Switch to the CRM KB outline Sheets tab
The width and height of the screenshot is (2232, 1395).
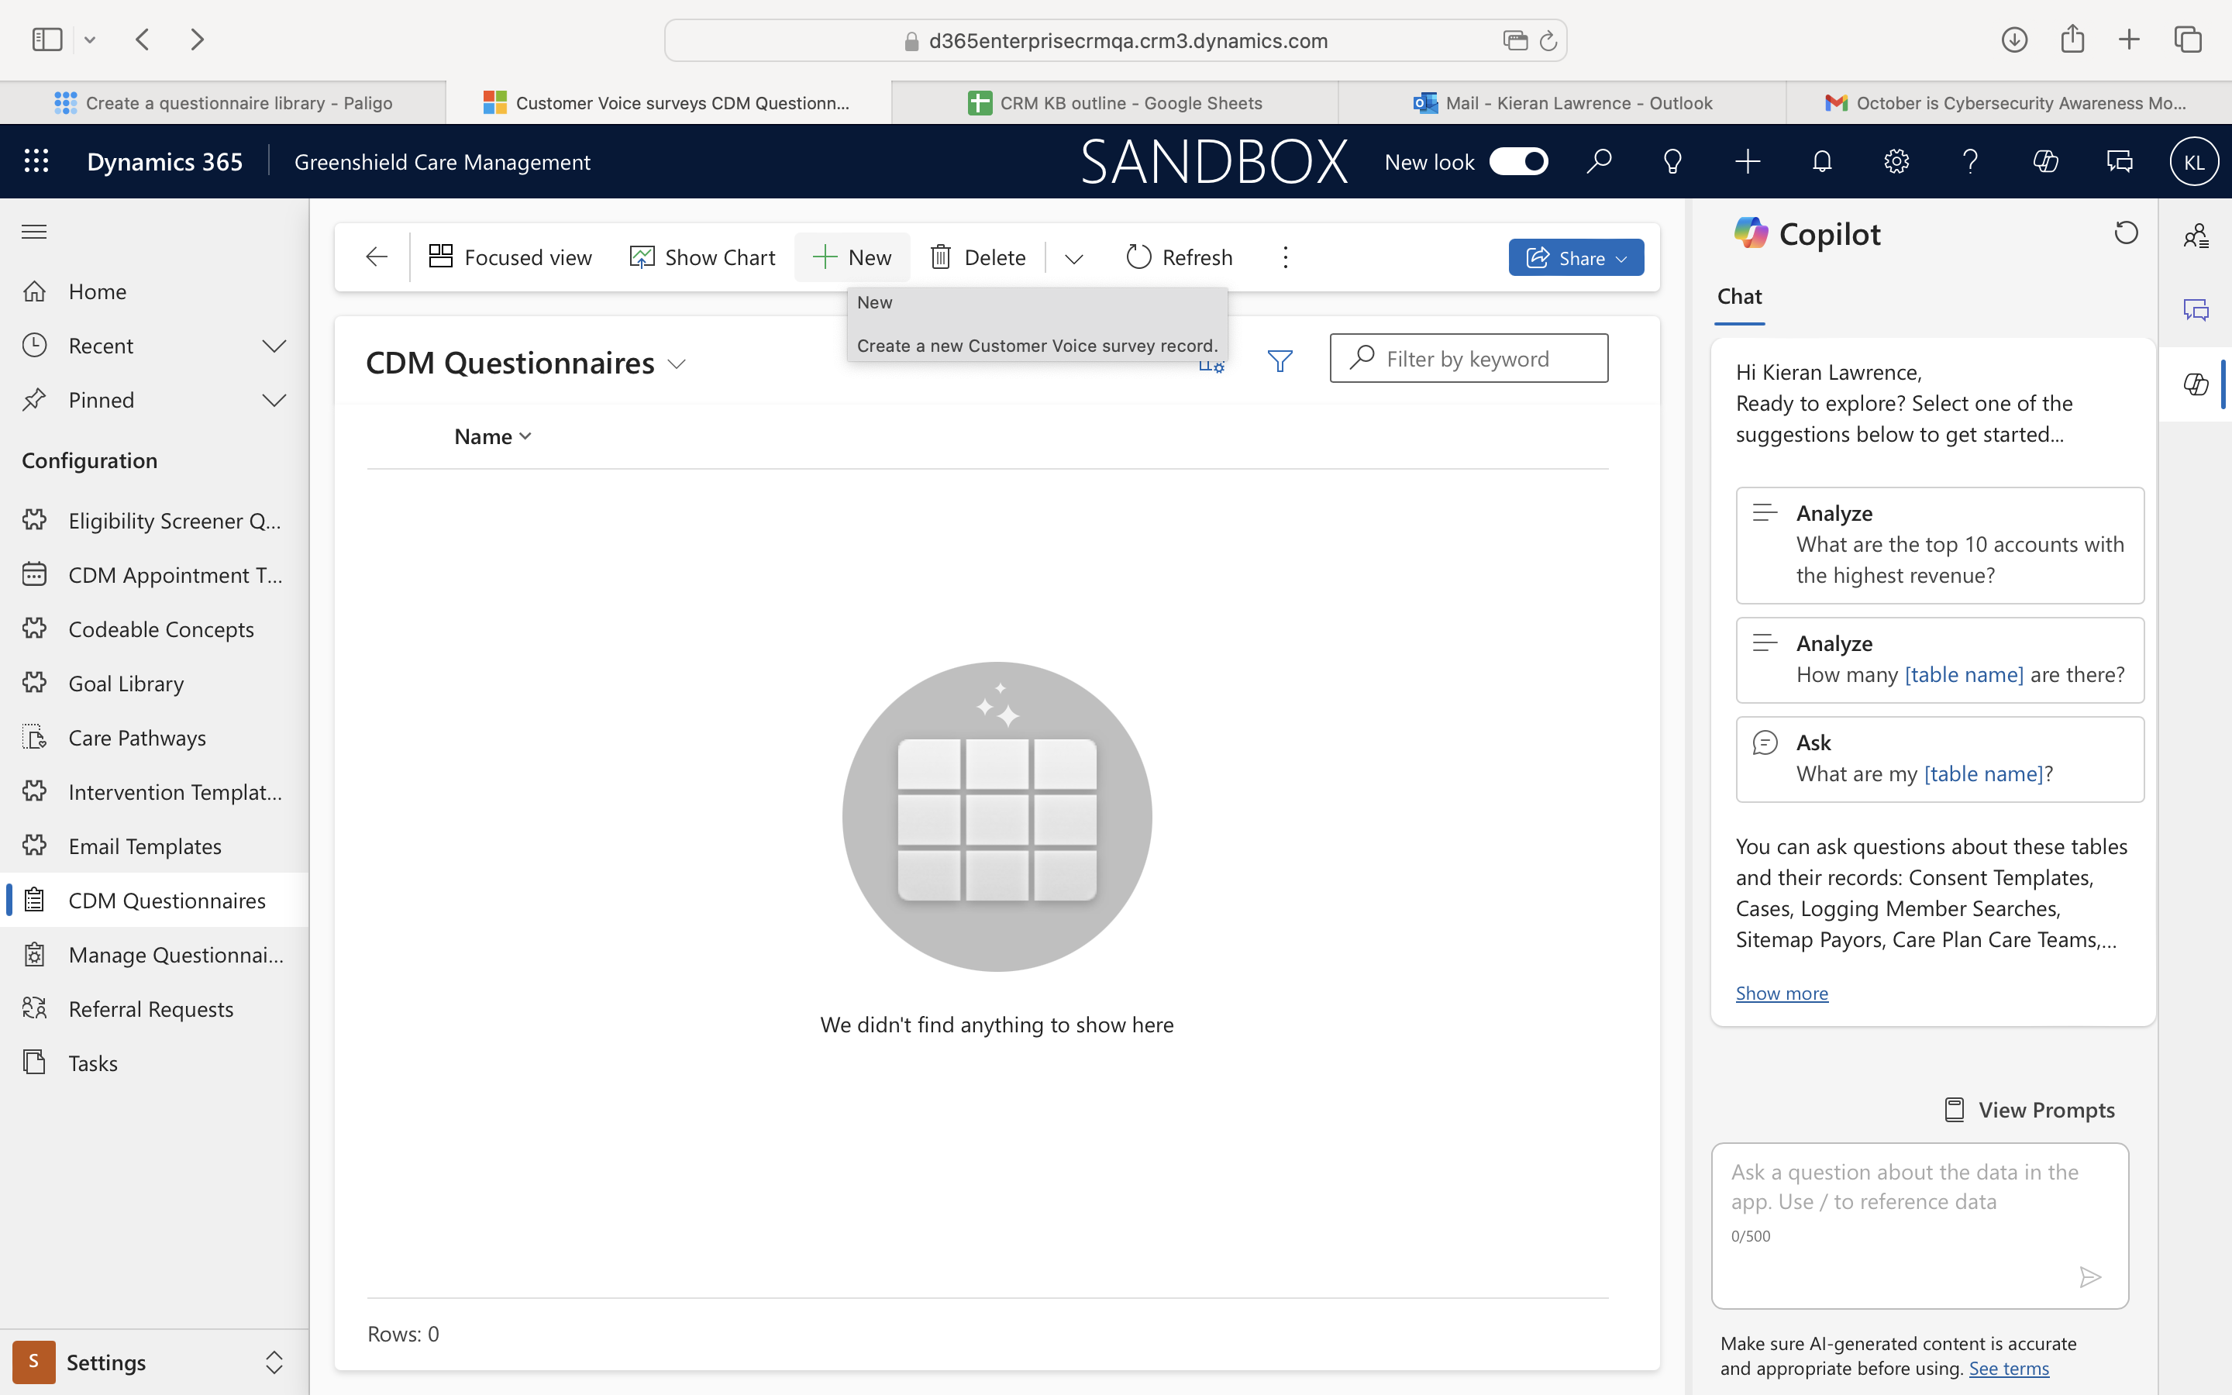click(1115, 103)
